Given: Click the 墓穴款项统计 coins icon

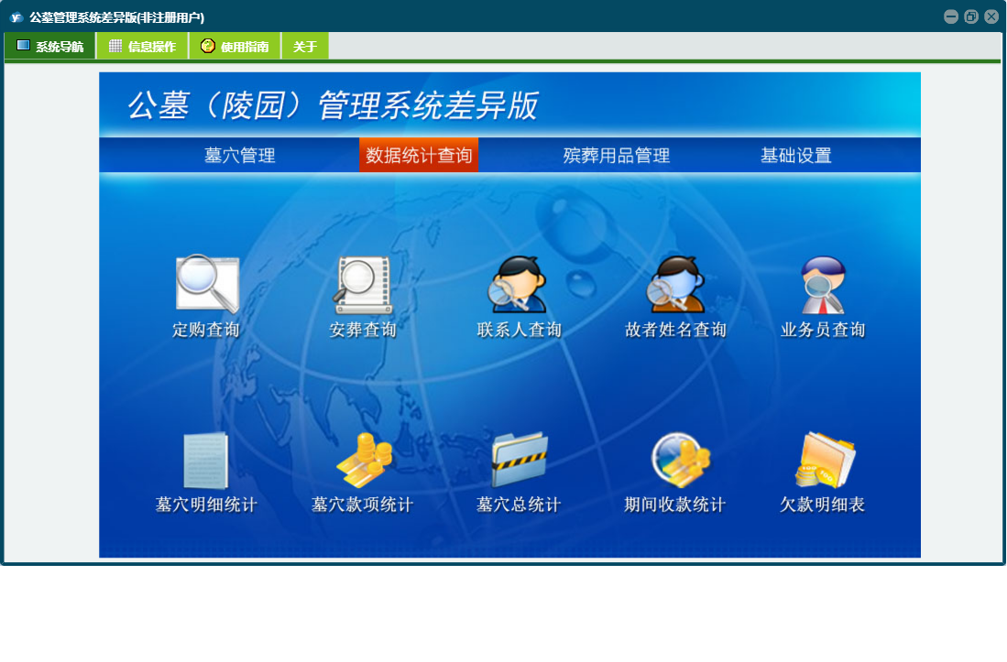Looking at the screenshot, I should [363, 461].
